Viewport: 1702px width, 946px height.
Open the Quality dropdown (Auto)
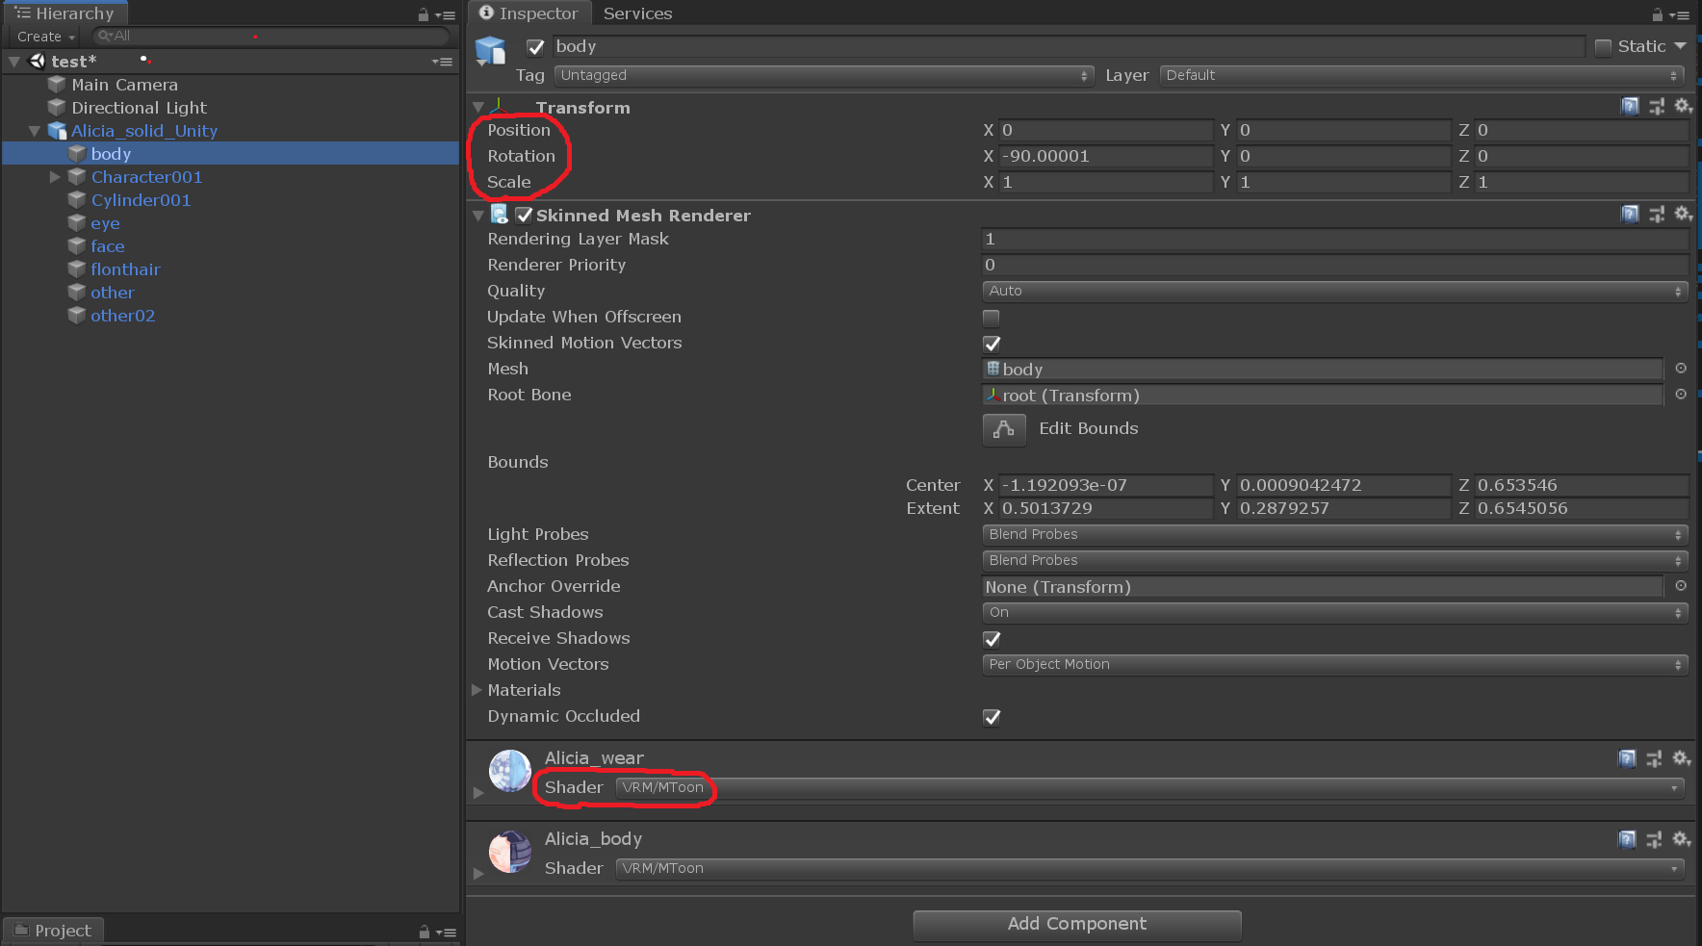[1334, 291]
